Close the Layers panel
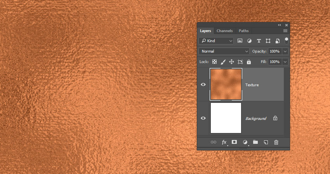 (x=287, y=25)
